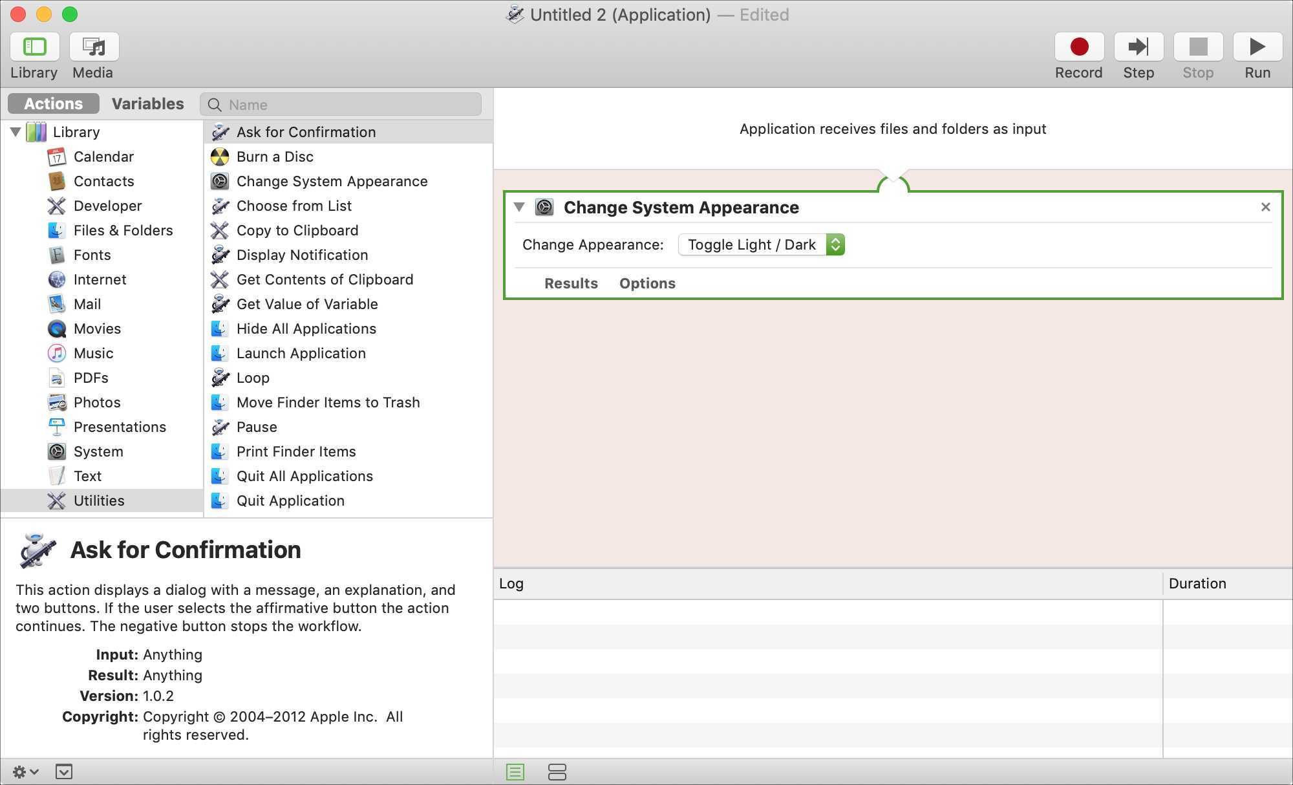Collapse the Library tree triangle
1293x785 pixels.
(16, 132)
